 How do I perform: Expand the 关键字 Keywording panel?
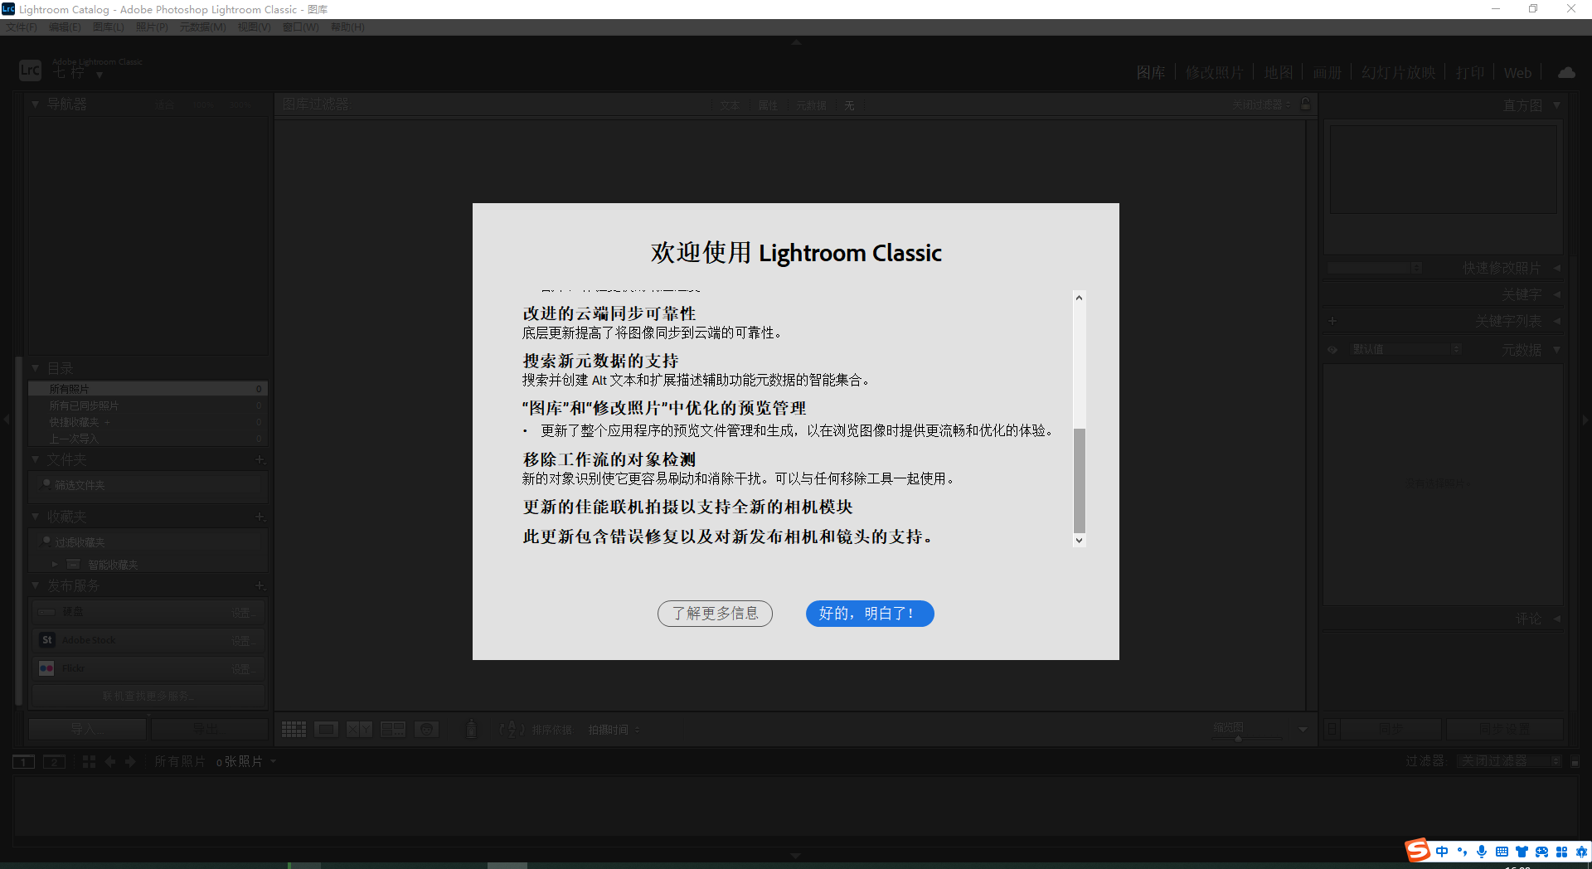tap(1556, 294)
